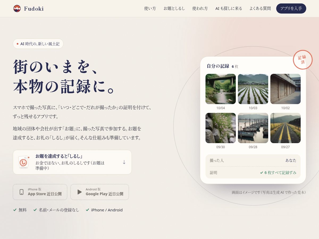Click green check by 6 枚すべて記録ずみ
The height and width of the screenshot is (239, 319).
pos(262,173)
